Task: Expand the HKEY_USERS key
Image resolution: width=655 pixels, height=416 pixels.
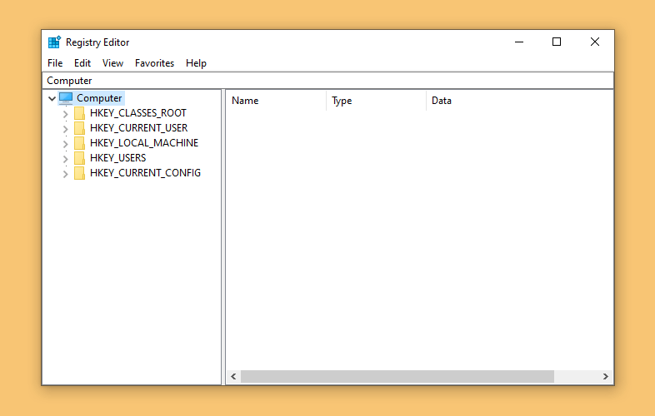Action: [65, 159]
